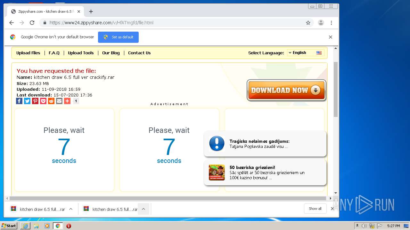Show all downloads
Viewport: 410px width, 230px height.
point(315,209)
